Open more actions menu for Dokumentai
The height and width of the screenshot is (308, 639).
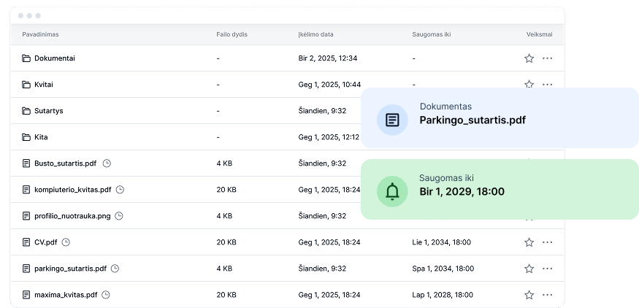pos(547,58)
